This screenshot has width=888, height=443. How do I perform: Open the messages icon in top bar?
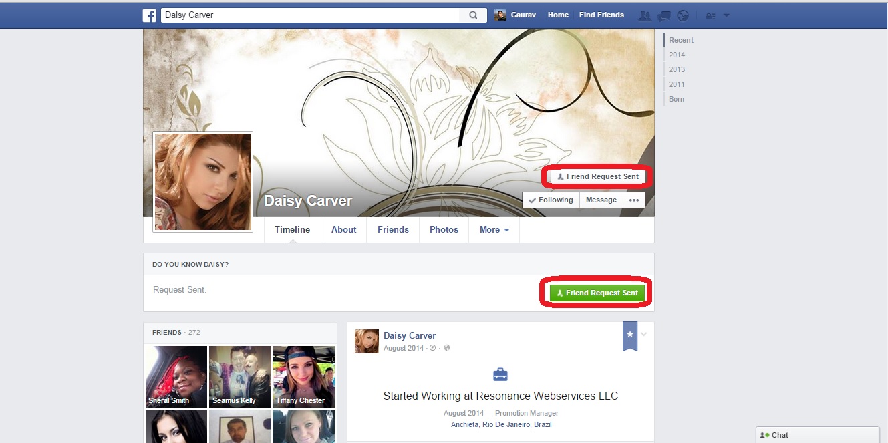[663, 15]
